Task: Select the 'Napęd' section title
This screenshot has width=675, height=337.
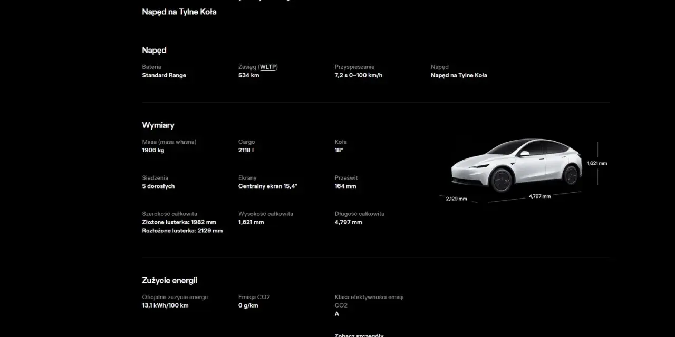Action: pyautogui.click(x=154, y=51)
